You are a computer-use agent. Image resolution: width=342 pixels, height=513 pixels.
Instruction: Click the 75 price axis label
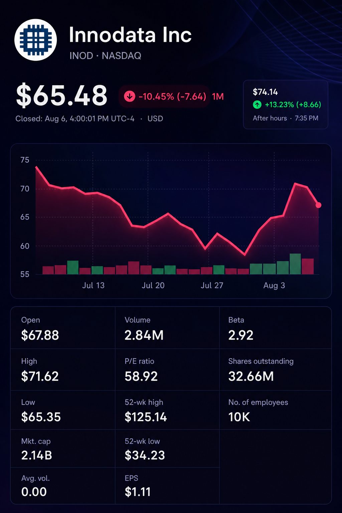coord(25,160)
